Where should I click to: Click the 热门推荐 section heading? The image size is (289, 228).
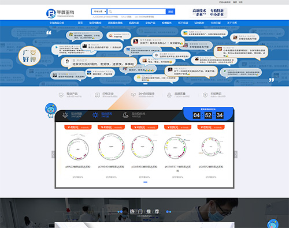144,212
